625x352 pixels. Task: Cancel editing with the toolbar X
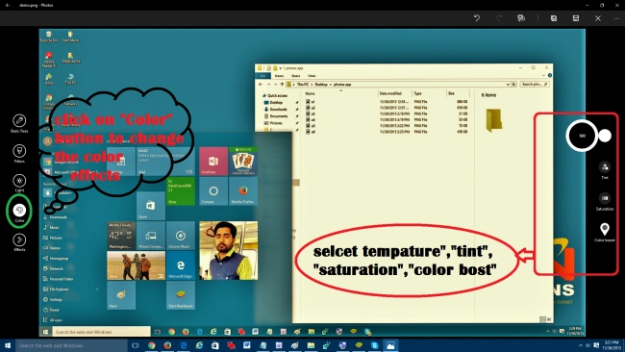click(x=598, y=18)
